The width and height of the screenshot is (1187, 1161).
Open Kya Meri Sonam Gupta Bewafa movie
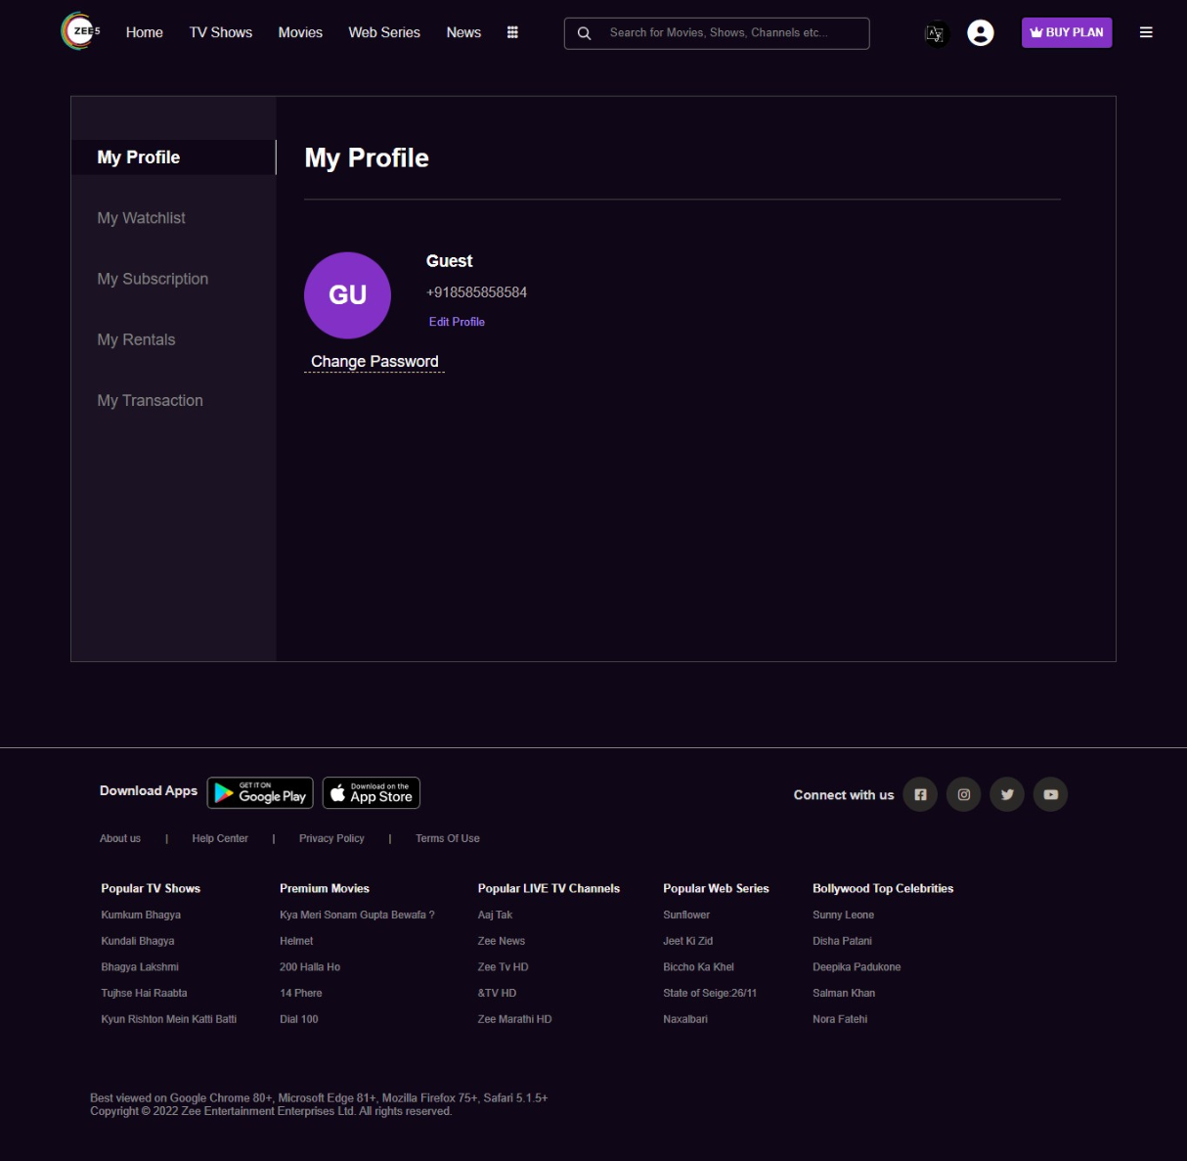357,915
